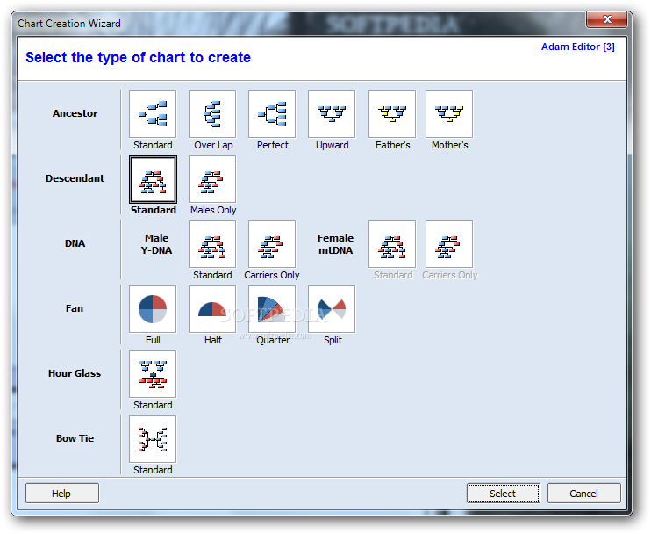Click the Descendant category label

[75, 178]
